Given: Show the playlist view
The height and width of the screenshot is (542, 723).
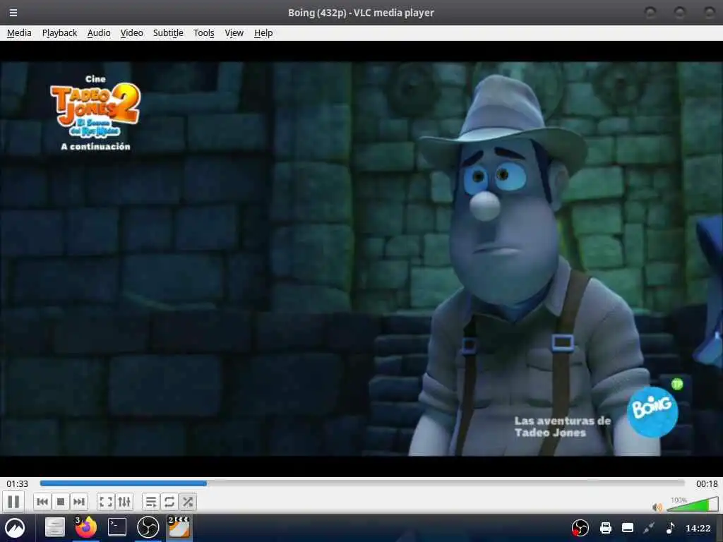Looking at the screenshot, I should tap(151, 502).
